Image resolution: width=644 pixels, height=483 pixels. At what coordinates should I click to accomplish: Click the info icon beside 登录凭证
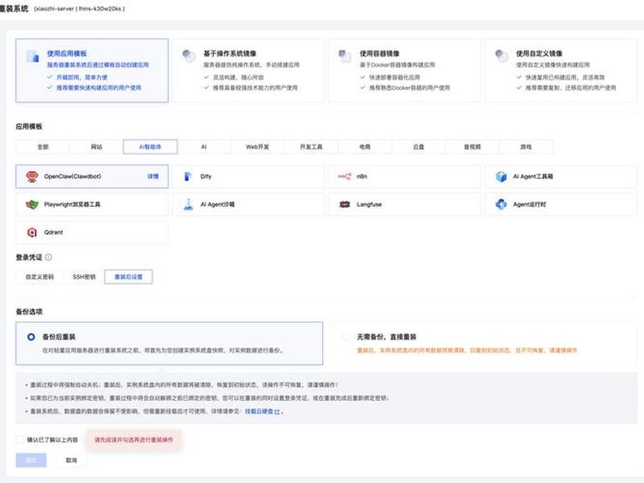(x=48, y=258)
